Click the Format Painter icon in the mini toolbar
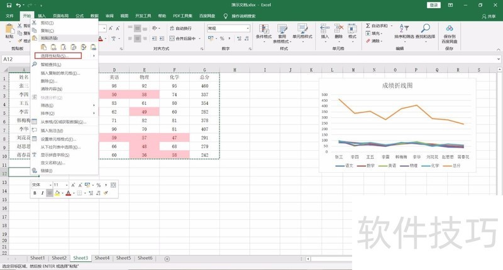 106,193
